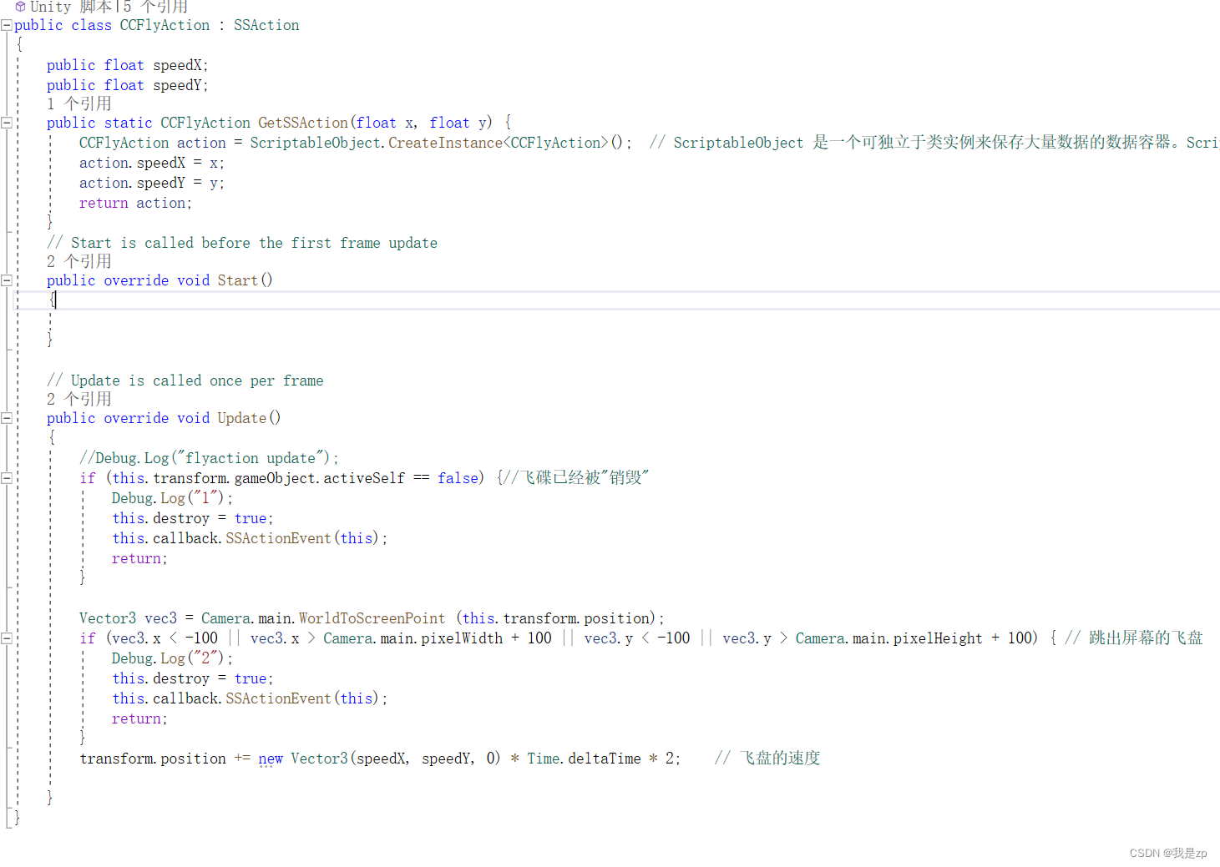
Task: Collapse the activeSelf if-block fold toggle
Action: point(7,478)
